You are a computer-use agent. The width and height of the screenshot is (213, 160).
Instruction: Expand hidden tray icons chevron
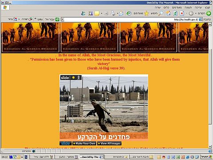click(22, 157)
